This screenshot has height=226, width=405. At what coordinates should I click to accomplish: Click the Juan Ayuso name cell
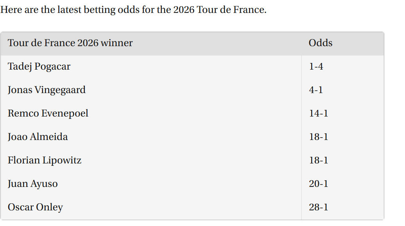[33, 184]
